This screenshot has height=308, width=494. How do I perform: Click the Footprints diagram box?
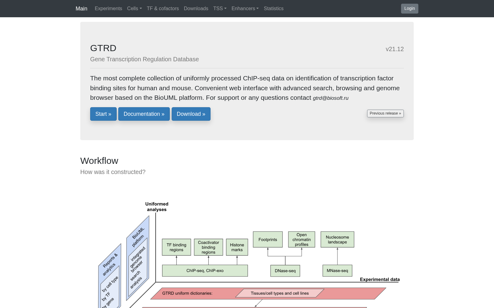(268, 239)
